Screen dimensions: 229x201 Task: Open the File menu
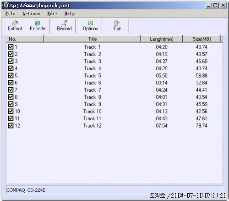point(10,14)
